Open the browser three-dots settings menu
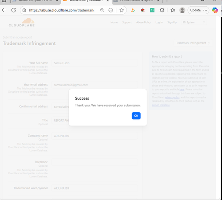 click(x=205, y=10)
